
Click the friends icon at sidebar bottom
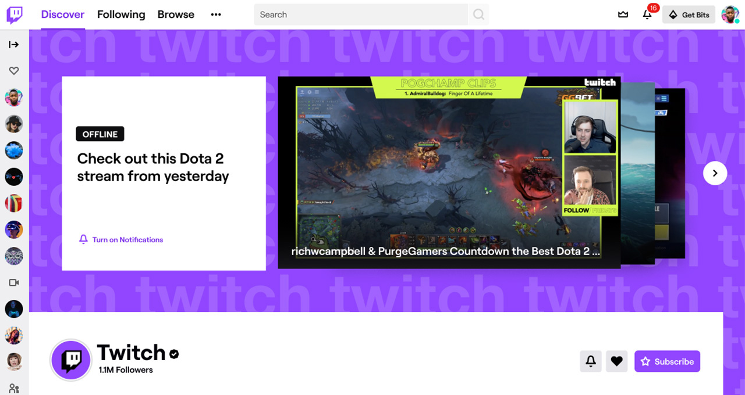[x=14, y=389]
